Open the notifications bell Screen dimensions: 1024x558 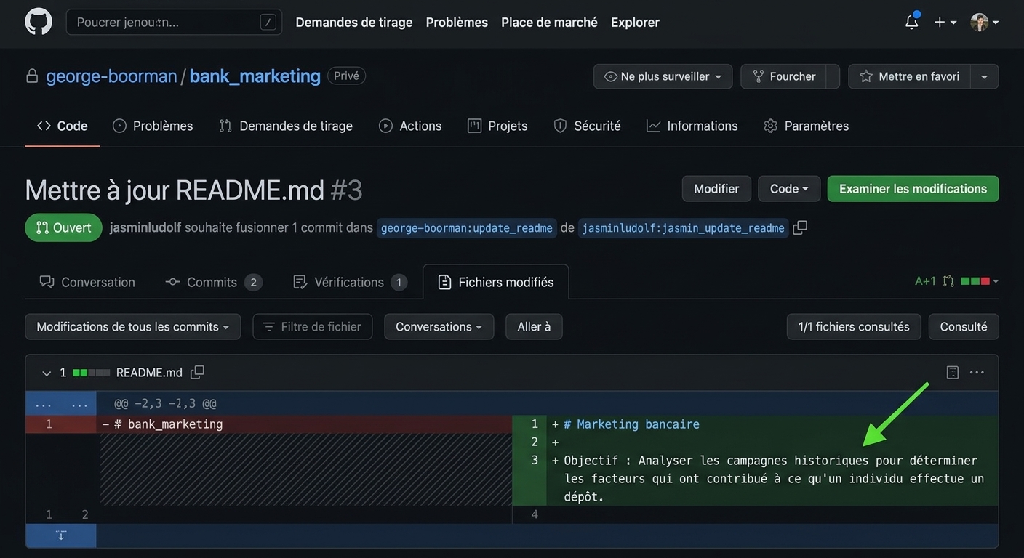click(x=911, y=22)
